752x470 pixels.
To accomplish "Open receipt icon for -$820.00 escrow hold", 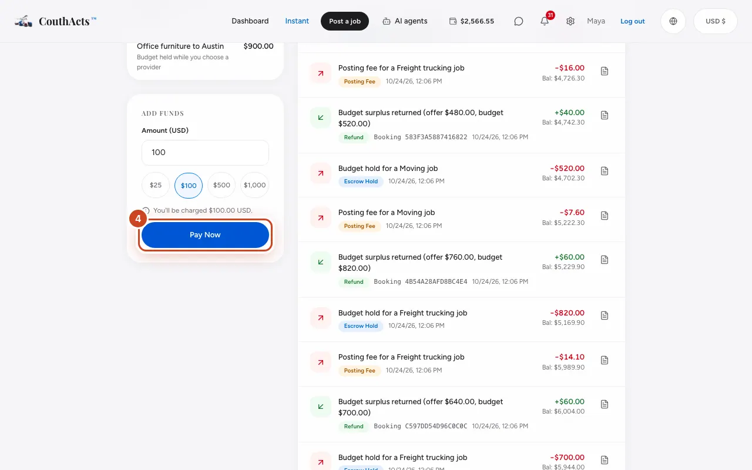I will 605,315.
